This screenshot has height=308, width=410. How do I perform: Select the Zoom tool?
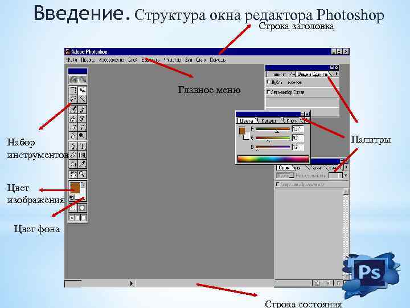point(83,174)
